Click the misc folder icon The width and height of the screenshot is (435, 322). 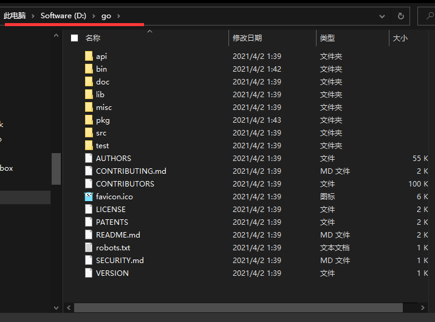pos(89,107)
